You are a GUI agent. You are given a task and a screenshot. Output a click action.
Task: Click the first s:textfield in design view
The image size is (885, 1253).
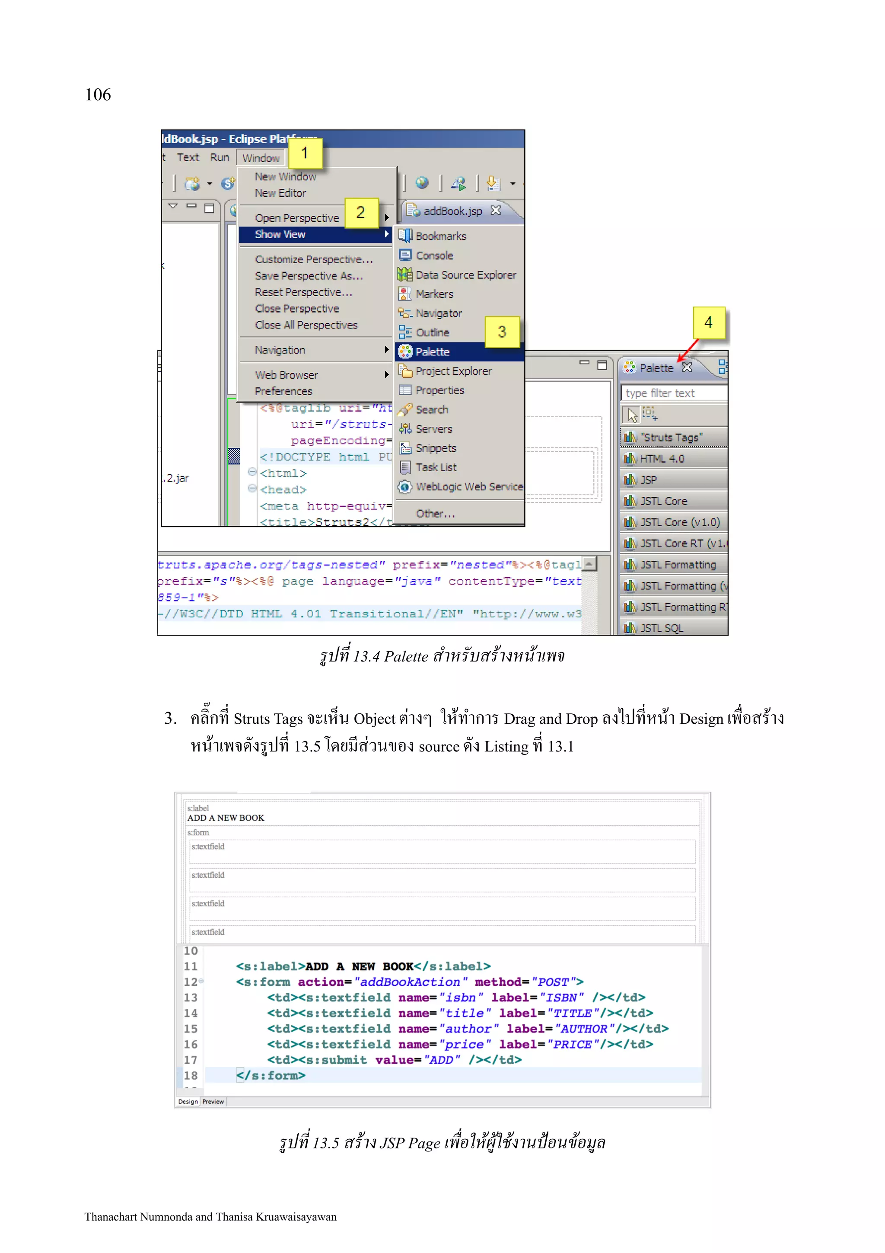coord(442,851)
